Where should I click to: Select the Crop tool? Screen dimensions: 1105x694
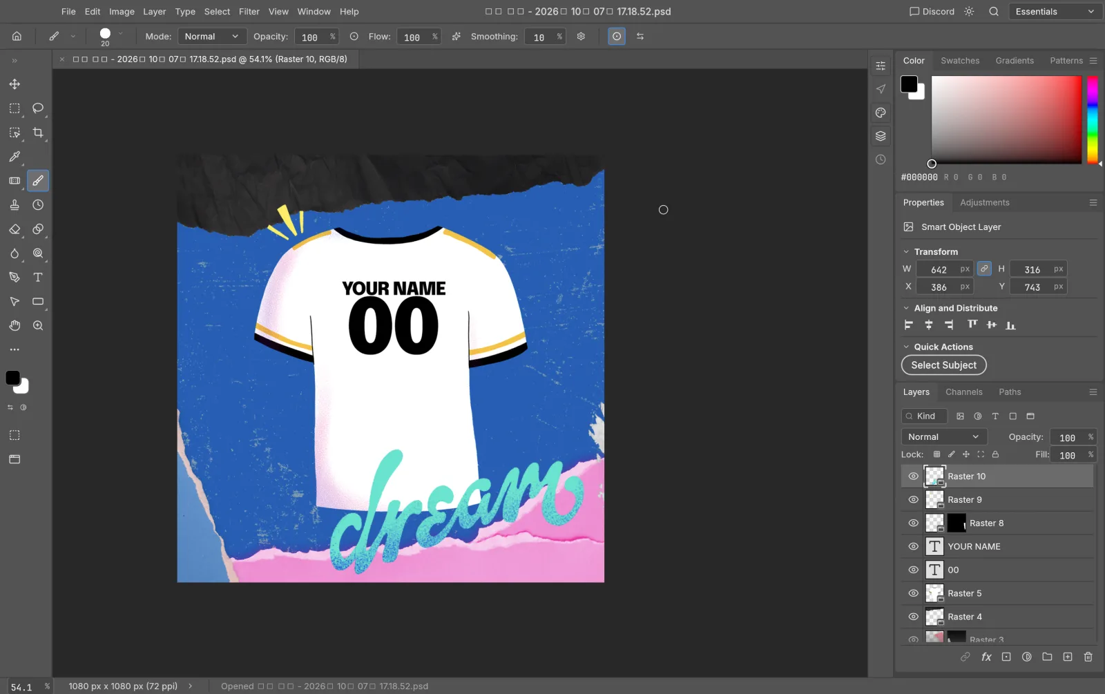click(x=38, y=133)
